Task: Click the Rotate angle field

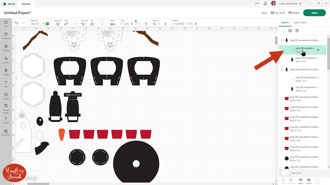Action: pos(162,24)
